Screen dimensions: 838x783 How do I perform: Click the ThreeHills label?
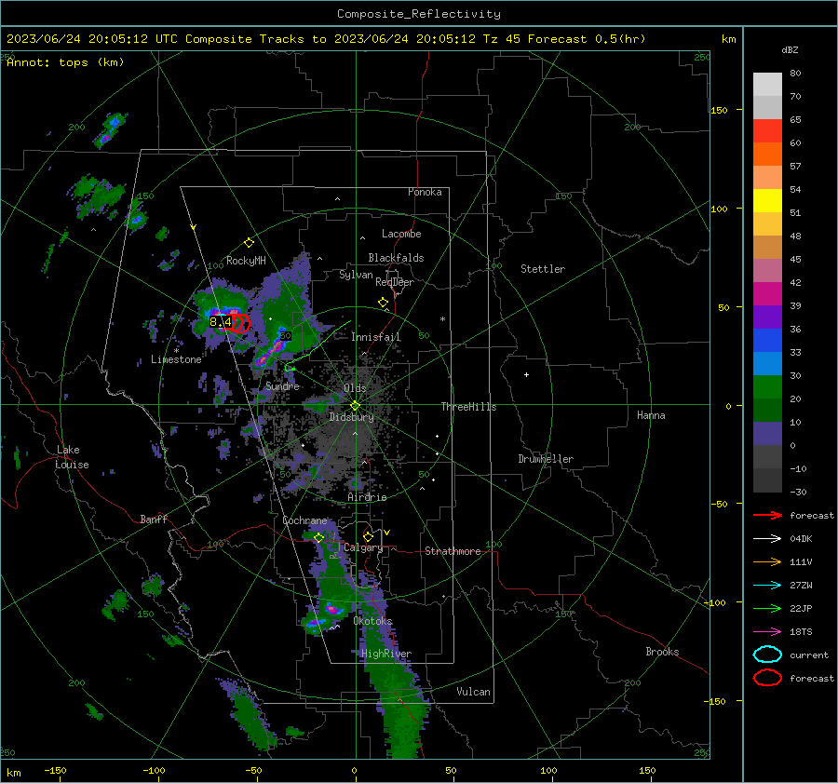pyautogui.click(x=468, y=407)
